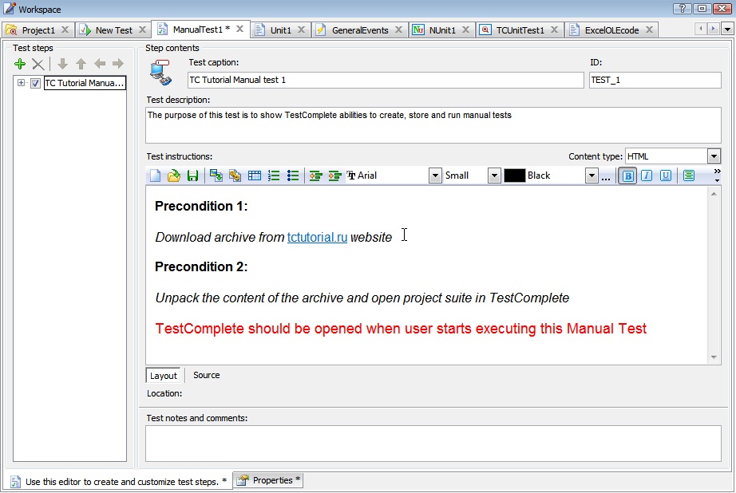
Task: Insert hyperlink into instructions
Action: (235, 176)
